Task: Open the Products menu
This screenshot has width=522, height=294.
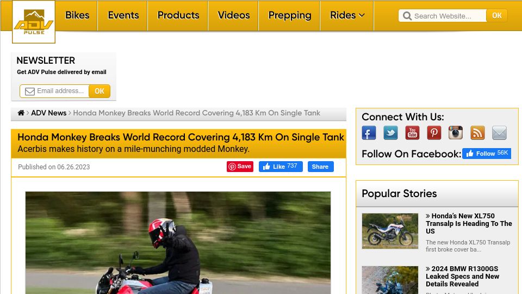Action: [x=178, y=15]
